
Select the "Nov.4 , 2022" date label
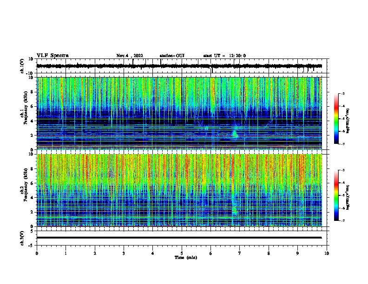(x=130, y=56)
